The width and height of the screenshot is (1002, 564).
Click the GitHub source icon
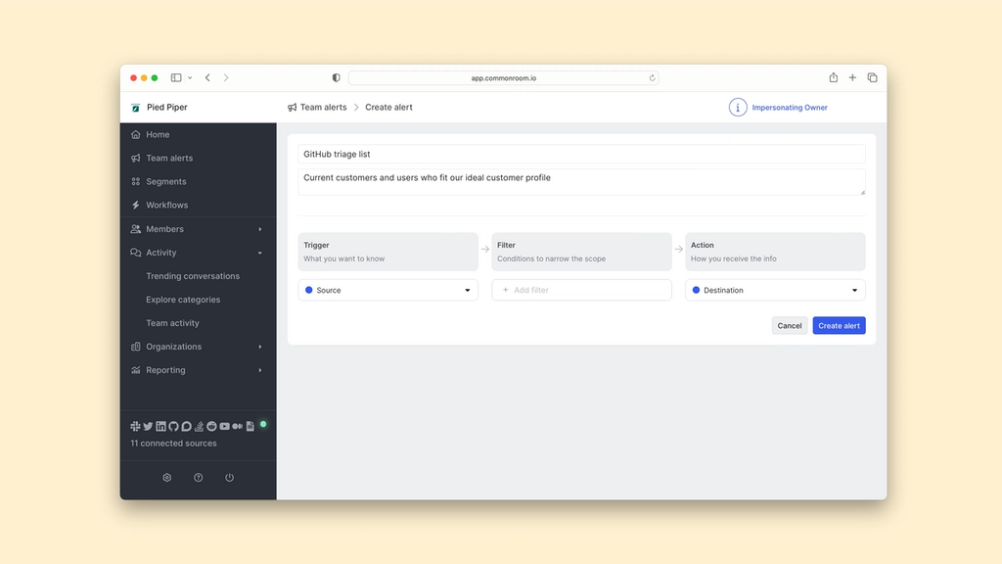(173, 426)
